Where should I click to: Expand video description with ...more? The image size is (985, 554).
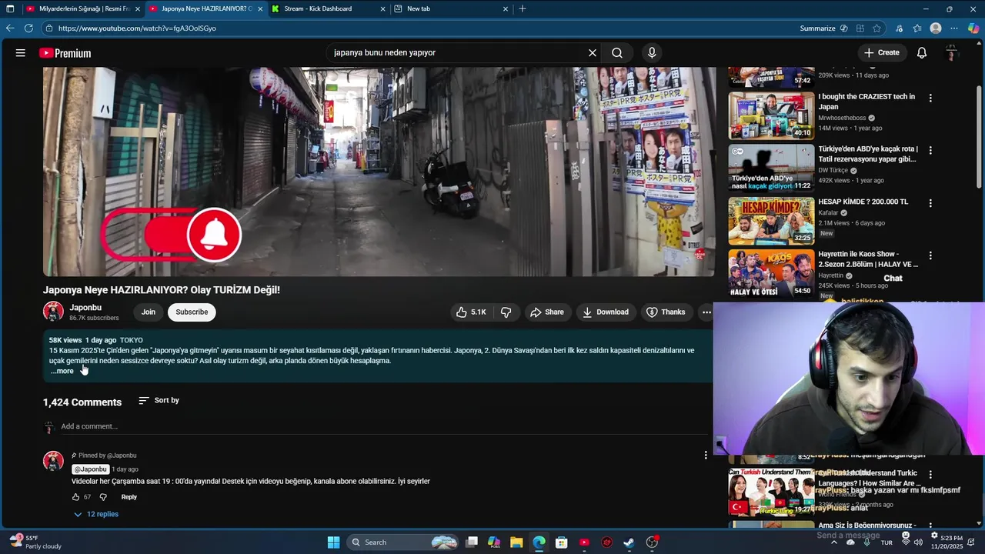pyautogui.click(x=62, y=371)
